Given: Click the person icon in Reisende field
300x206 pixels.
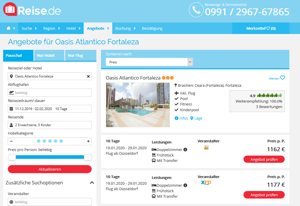Looking at the screenshot, I should click(x=11, y=125).
